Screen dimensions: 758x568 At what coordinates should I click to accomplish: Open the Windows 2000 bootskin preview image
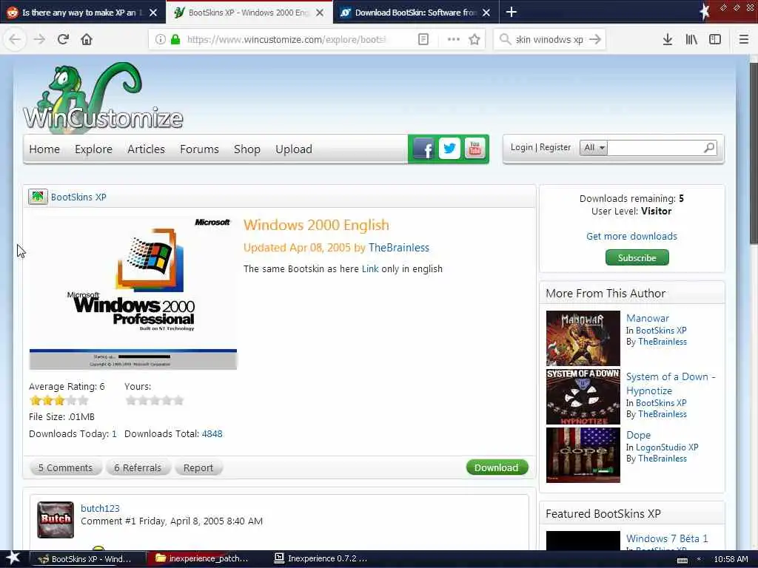coord(133,293)
